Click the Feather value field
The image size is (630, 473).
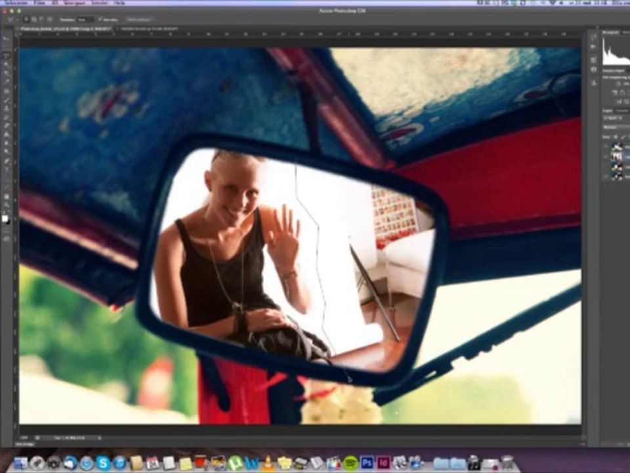pos(85,19)
